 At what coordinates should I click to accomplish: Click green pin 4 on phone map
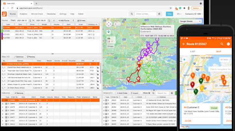pyautogui.click(x=201, y=80)
